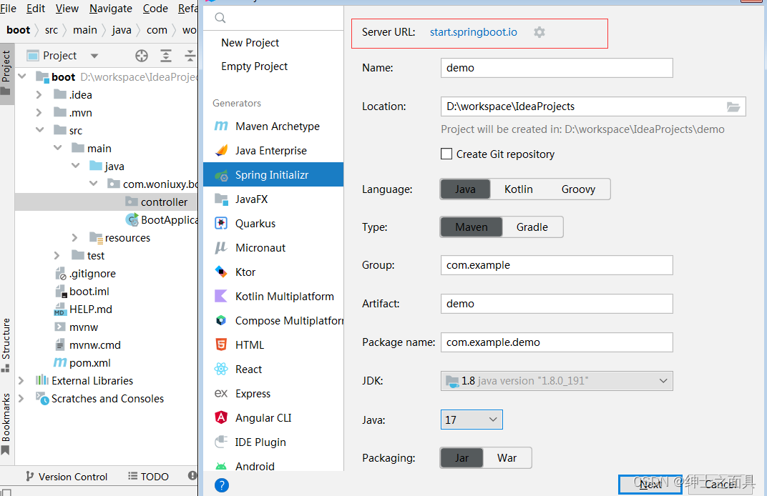This screenshot has width=767, height=496.
Task: Open the Structure side tool window
Action: (x=6, y=345)
